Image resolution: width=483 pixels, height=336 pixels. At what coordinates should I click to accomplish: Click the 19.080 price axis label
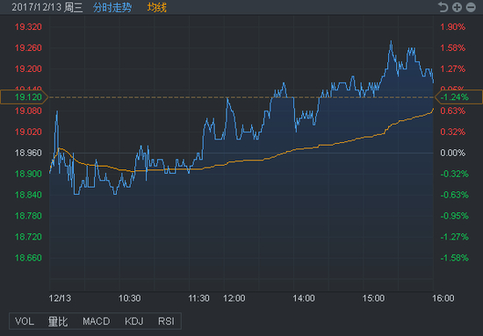coord(28,111)
